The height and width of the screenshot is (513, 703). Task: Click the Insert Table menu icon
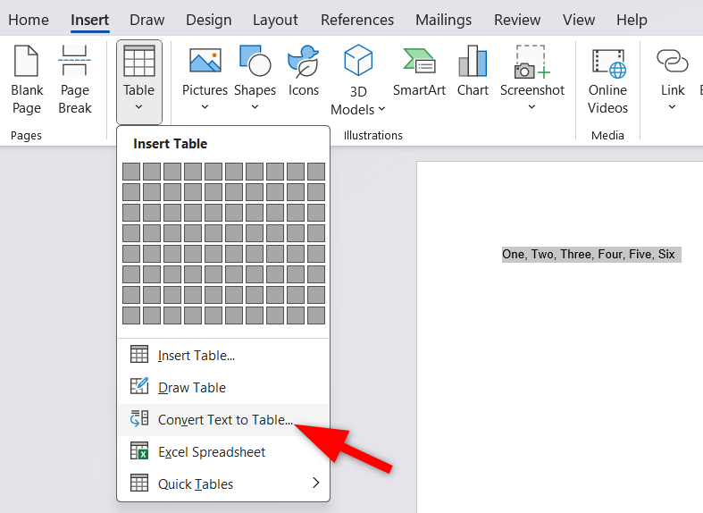pos(139,354)
